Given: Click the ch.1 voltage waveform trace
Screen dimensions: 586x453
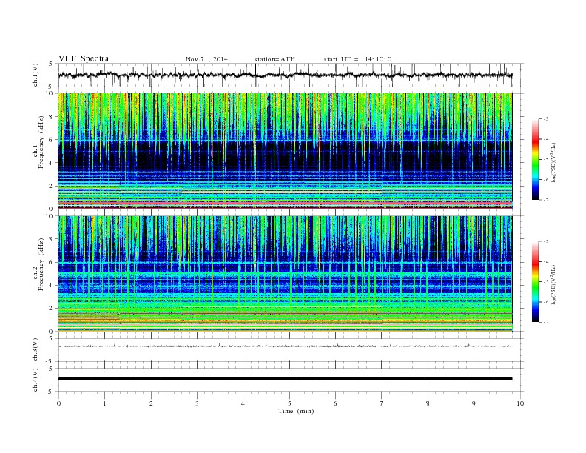Looking at the screenshot, I should click(285, 75).
